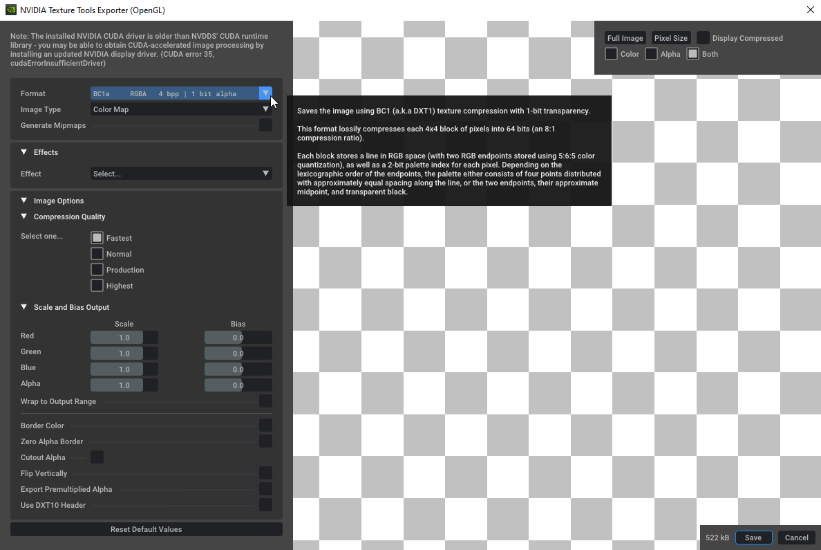
Task: Collapse the Effects section
Action: click(23, 152)
